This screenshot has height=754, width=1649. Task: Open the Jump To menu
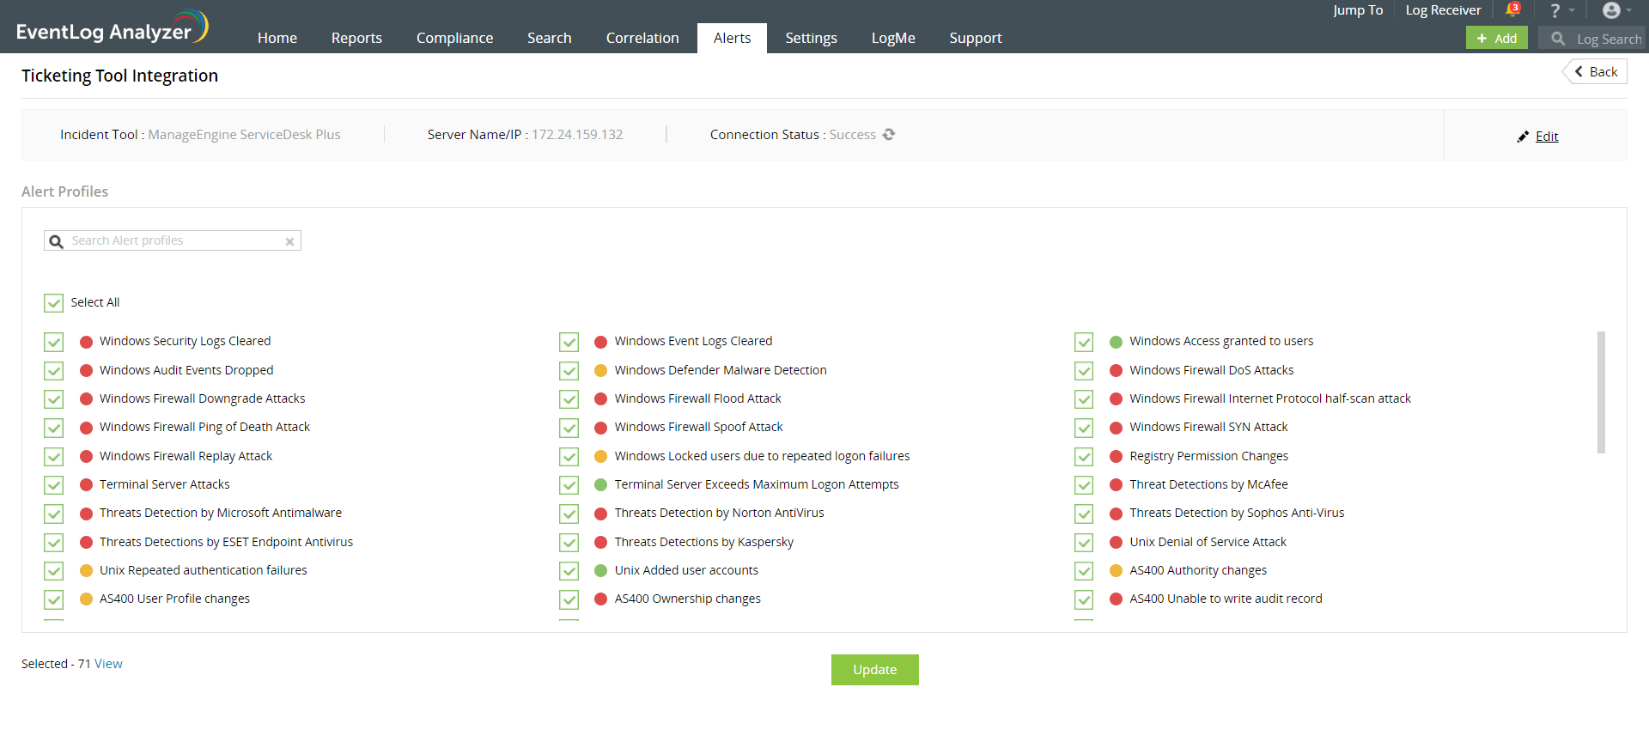pyautogui.click(x=1358, y=10)
